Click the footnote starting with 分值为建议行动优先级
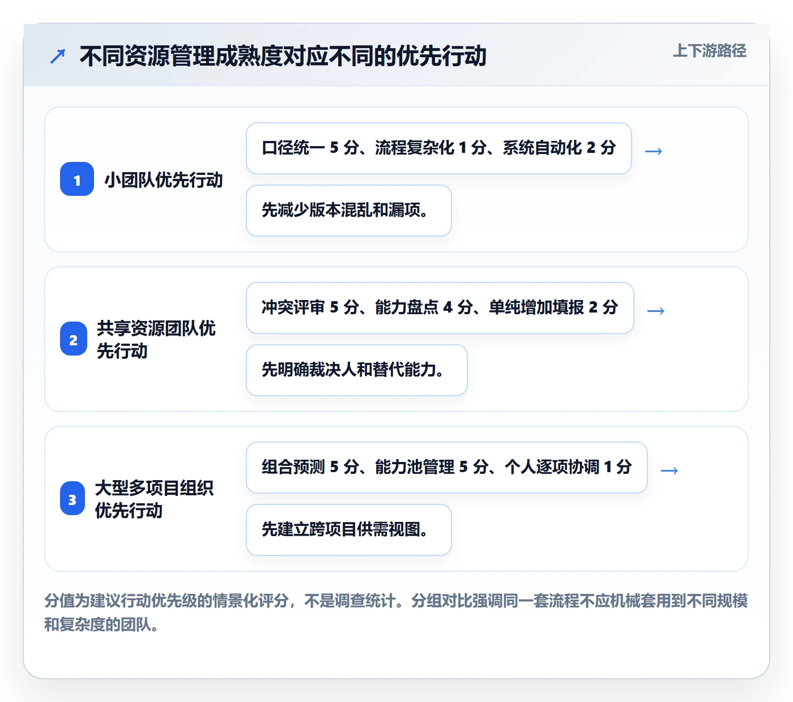The width and height of the screenshot is (793, 702). [x=396, y=612]
